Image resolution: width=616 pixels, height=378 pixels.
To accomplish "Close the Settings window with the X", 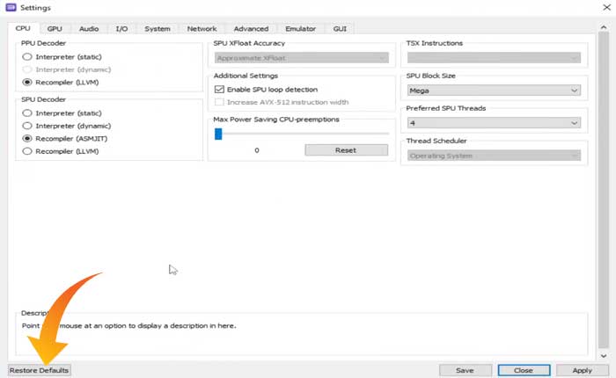I will pos(602,7).
